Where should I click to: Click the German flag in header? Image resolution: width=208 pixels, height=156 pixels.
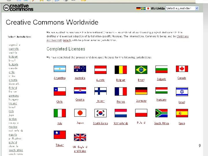[138, 8]
